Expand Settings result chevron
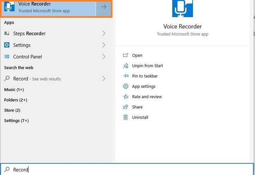Image resolution: width=255 pixels, height=175 pixels. (104, 45)
